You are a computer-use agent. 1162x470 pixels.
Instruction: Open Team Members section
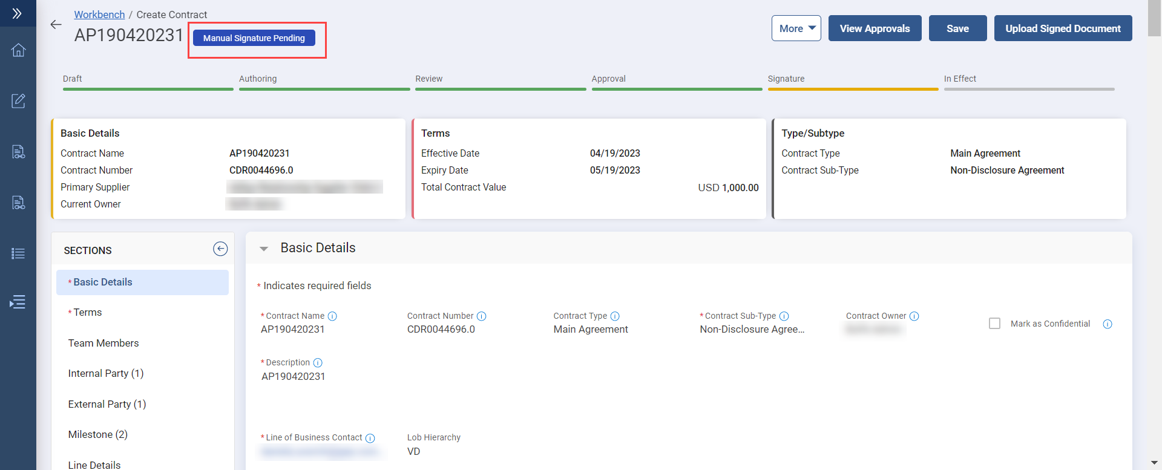pyautogui.click(x=103, y=343)
